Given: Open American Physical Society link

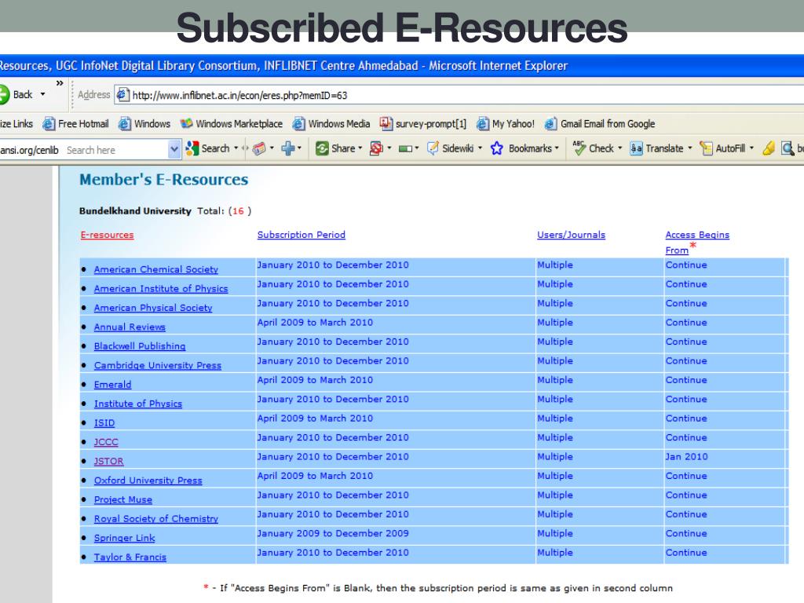Looking at the screenshot, I should tap(153, 308).
